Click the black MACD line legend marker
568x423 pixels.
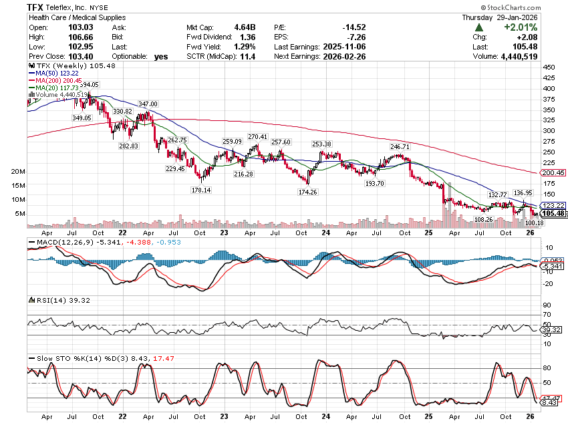tap(31, 241)
